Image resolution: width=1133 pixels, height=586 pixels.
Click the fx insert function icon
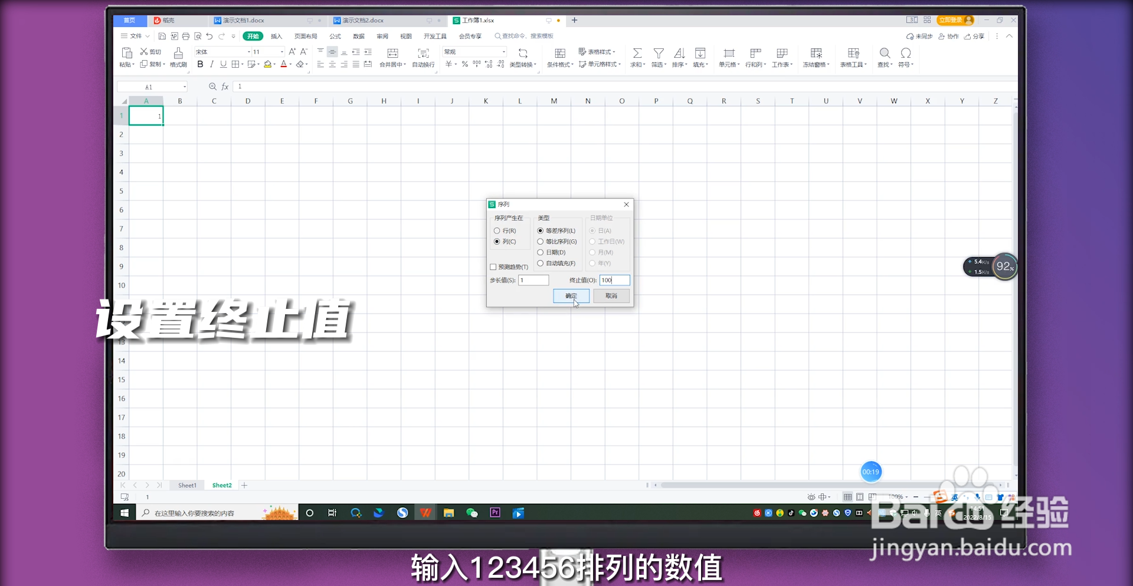point(225,87)
